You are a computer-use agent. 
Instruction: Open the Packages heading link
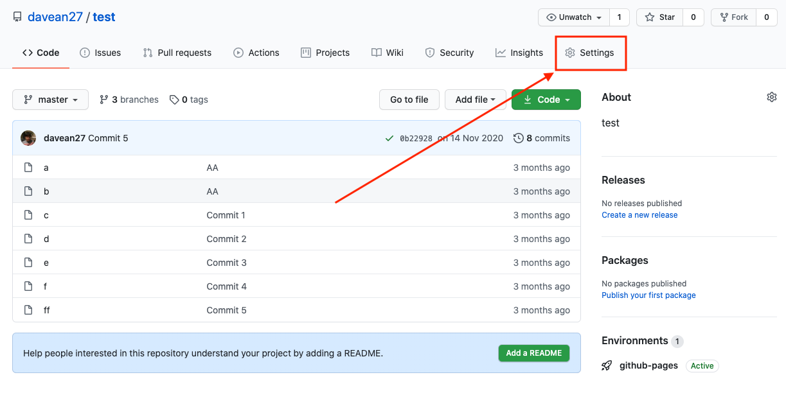[625, 260]
